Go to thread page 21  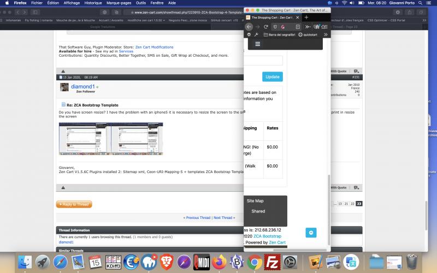click(346, 204)
